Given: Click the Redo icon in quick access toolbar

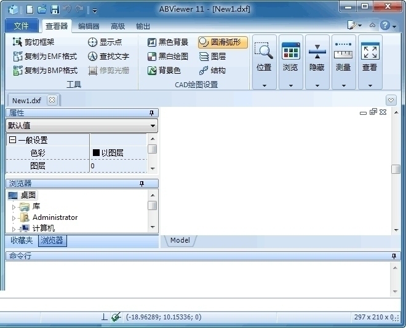Looking at the screenshot, I should point(79,9).
